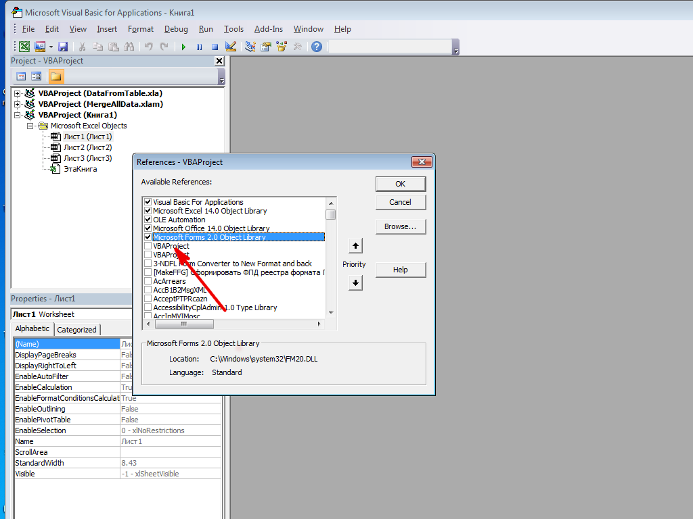
Task: Cancel the References dialog
Action: (401, 202)
